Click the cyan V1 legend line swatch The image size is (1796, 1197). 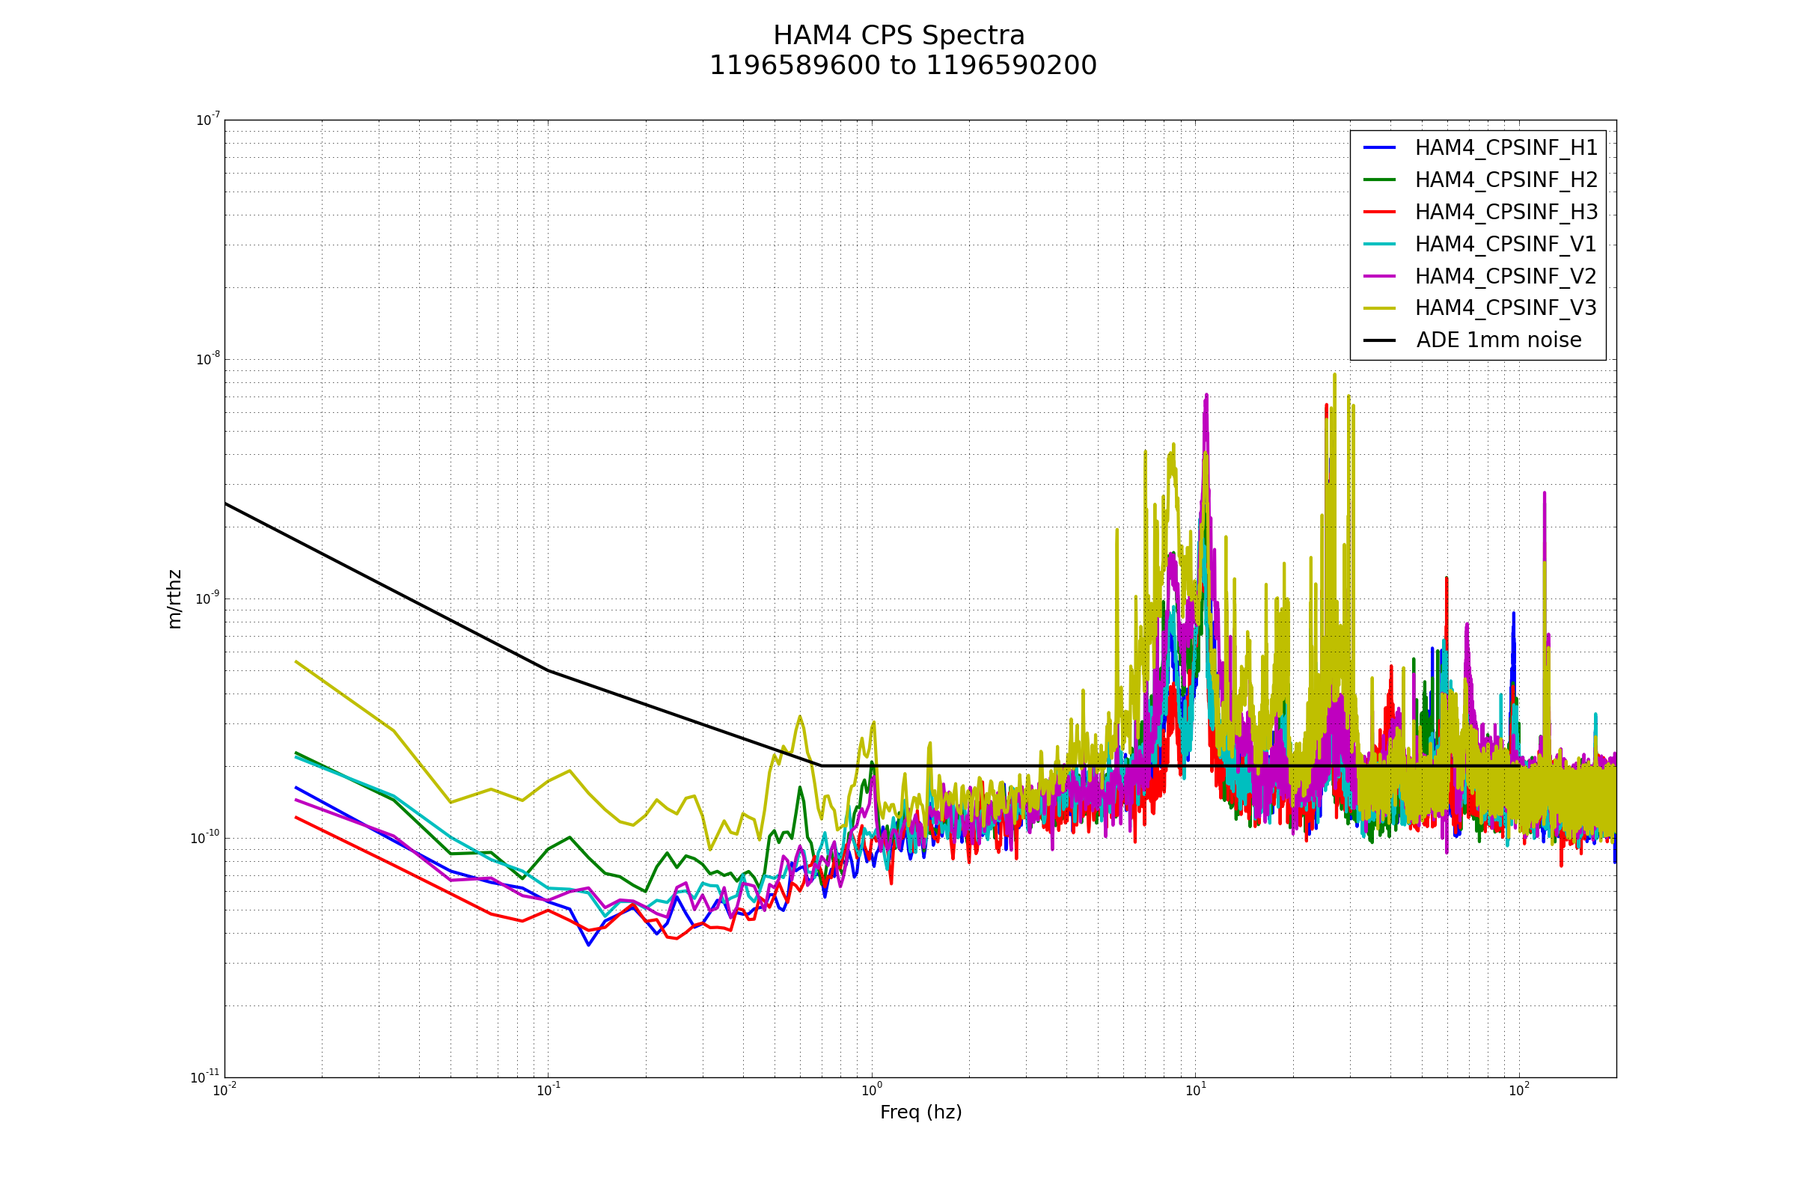tap(1379, 244)
